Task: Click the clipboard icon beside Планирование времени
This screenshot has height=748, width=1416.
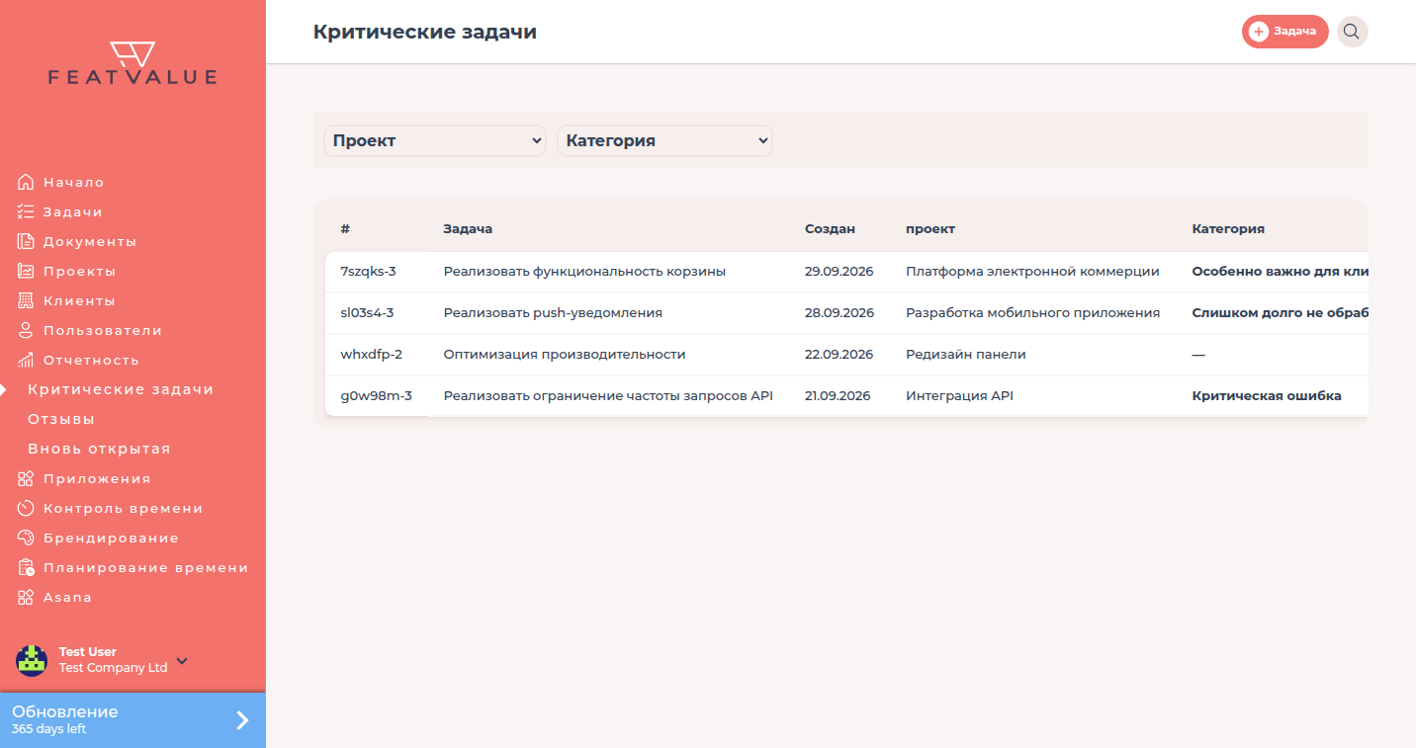Action: (x=26, y=567)
